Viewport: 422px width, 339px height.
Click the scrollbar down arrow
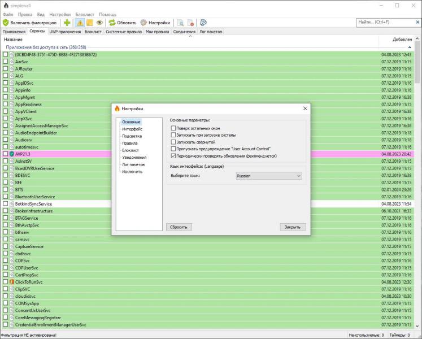click(417, 326)
